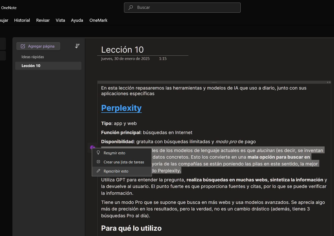Click the intro paragraph En esta lección repasaremos
The height and width of the screenshot is (236, 334).
click(x=204, y=91)
